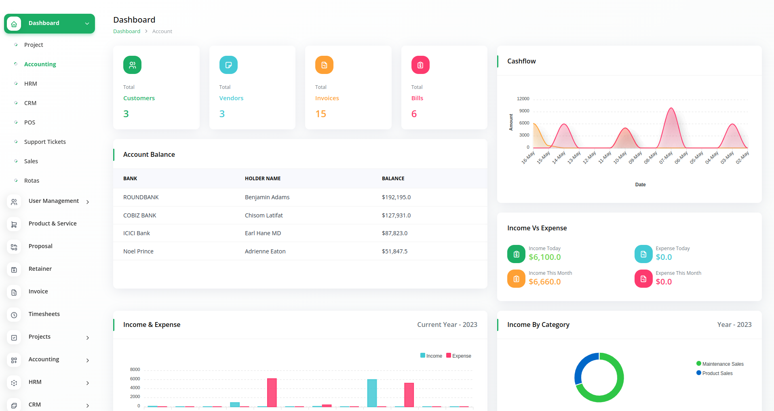Click the Dashboard home icon

coord(14,24)
